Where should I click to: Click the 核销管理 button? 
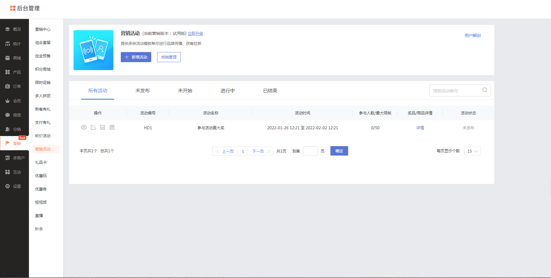point(169,57)
